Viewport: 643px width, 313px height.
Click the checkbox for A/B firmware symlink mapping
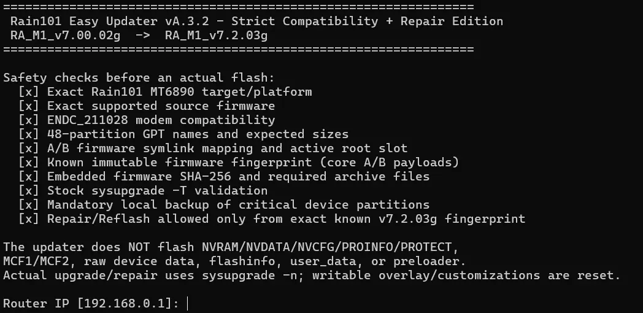tap(29, 148)
